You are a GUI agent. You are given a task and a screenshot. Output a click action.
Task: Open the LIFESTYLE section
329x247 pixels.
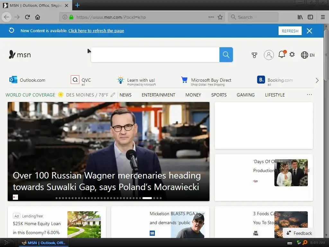(275, 95)
